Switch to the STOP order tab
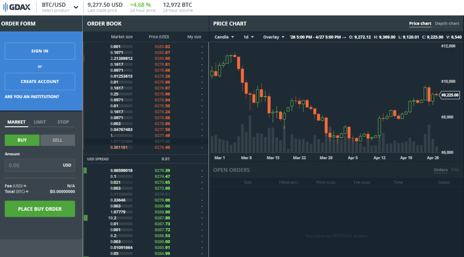Screen dimensions: 464x257 [x=63, y=122]
